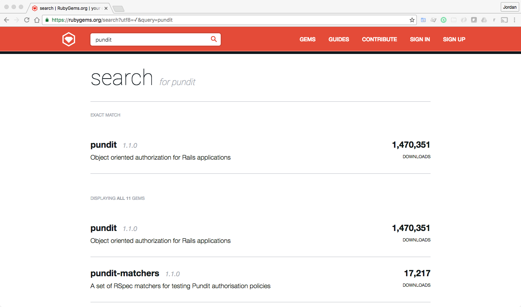
Task: Open the Chrome three-dot menu
Action: (514, 20)
